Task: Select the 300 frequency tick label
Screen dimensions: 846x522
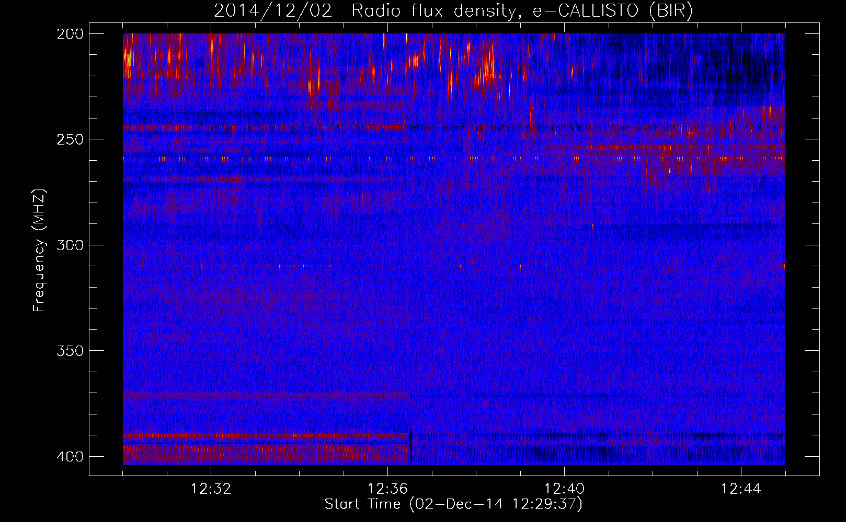Action: tap(70, 245)
